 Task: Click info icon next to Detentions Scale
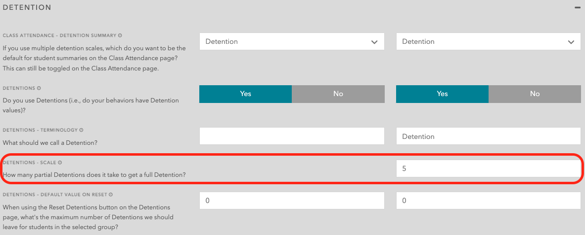coord(60,162)
